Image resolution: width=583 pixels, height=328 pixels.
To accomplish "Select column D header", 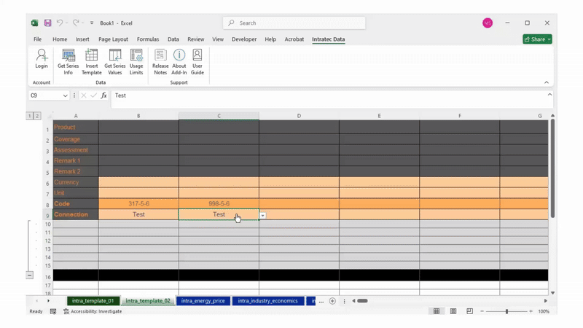I will (299, 116).
